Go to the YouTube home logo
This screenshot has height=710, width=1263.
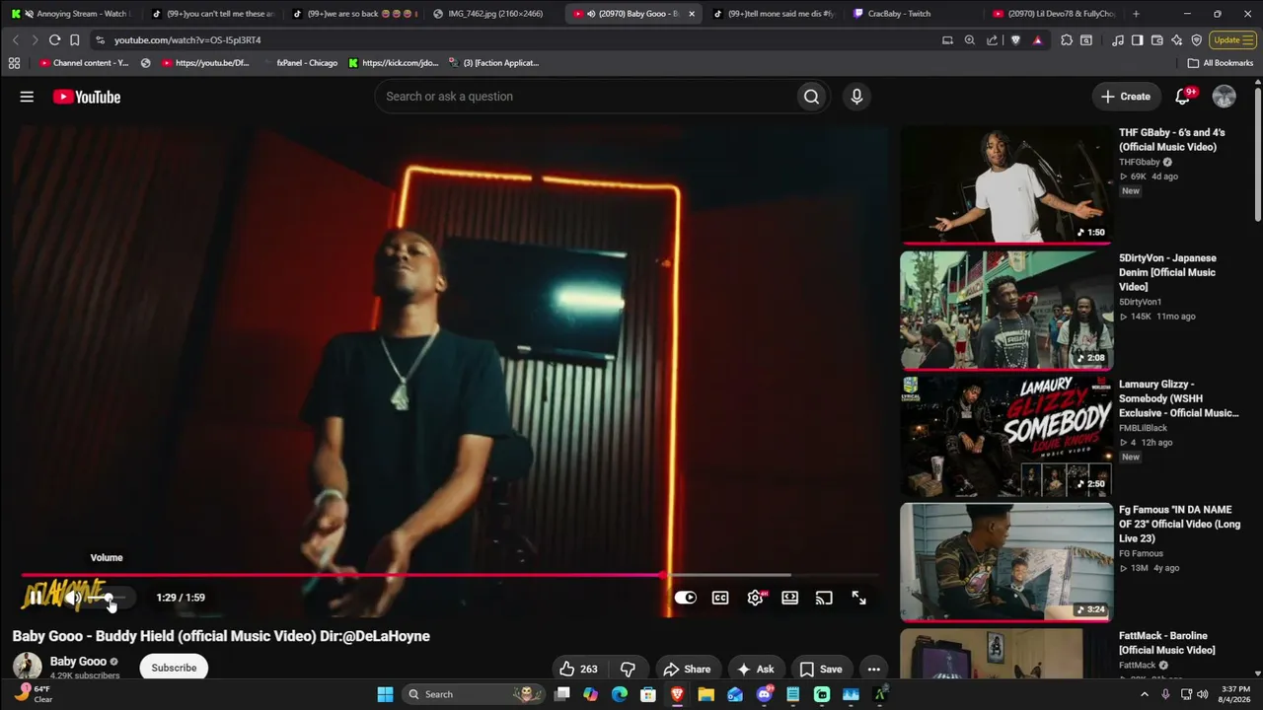click(87, 97)
